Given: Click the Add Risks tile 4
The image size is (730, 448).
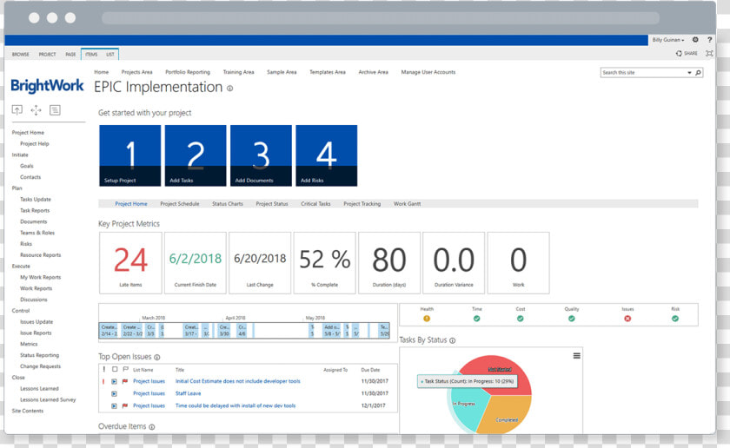Looking at the screenshot, I should [327, 155].
